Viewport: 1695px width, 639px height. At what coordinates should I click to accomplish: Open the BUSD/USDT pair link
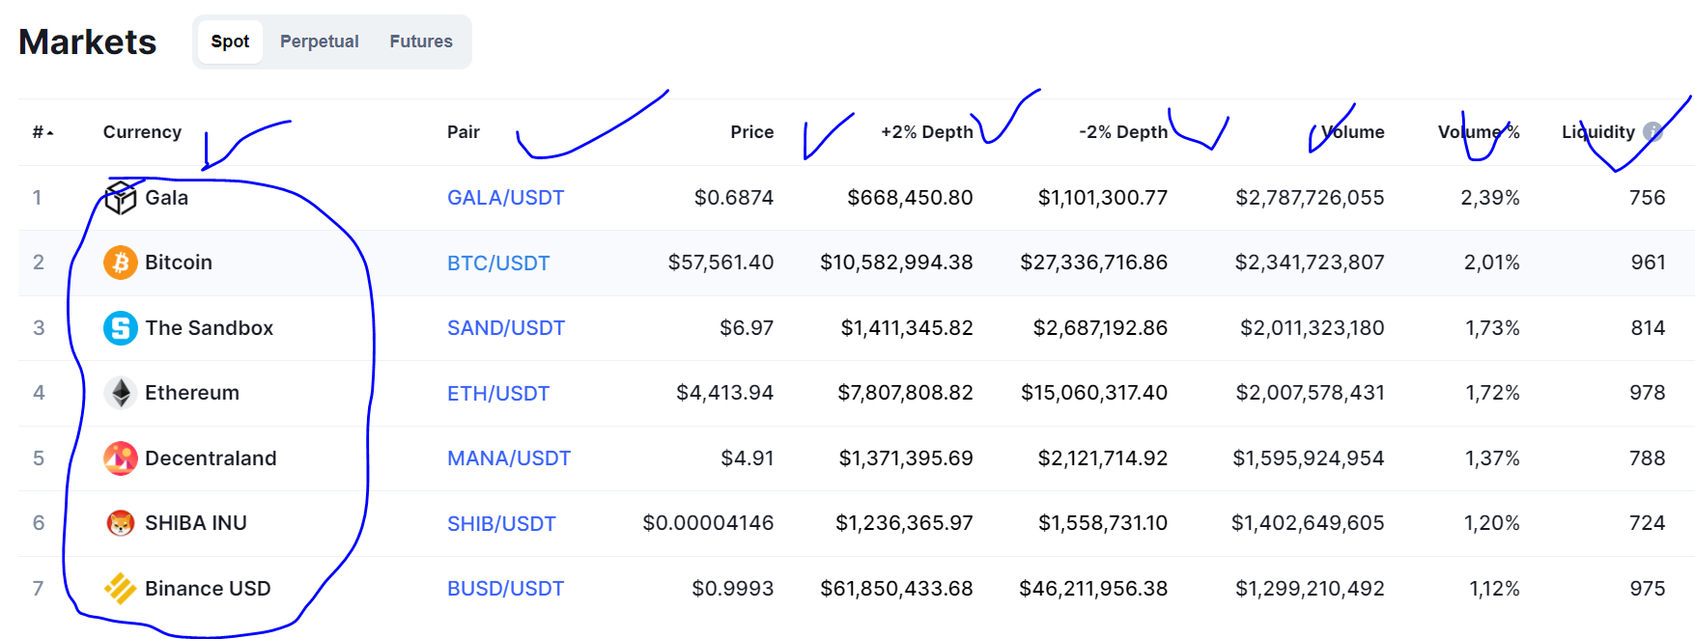point(505,589)
